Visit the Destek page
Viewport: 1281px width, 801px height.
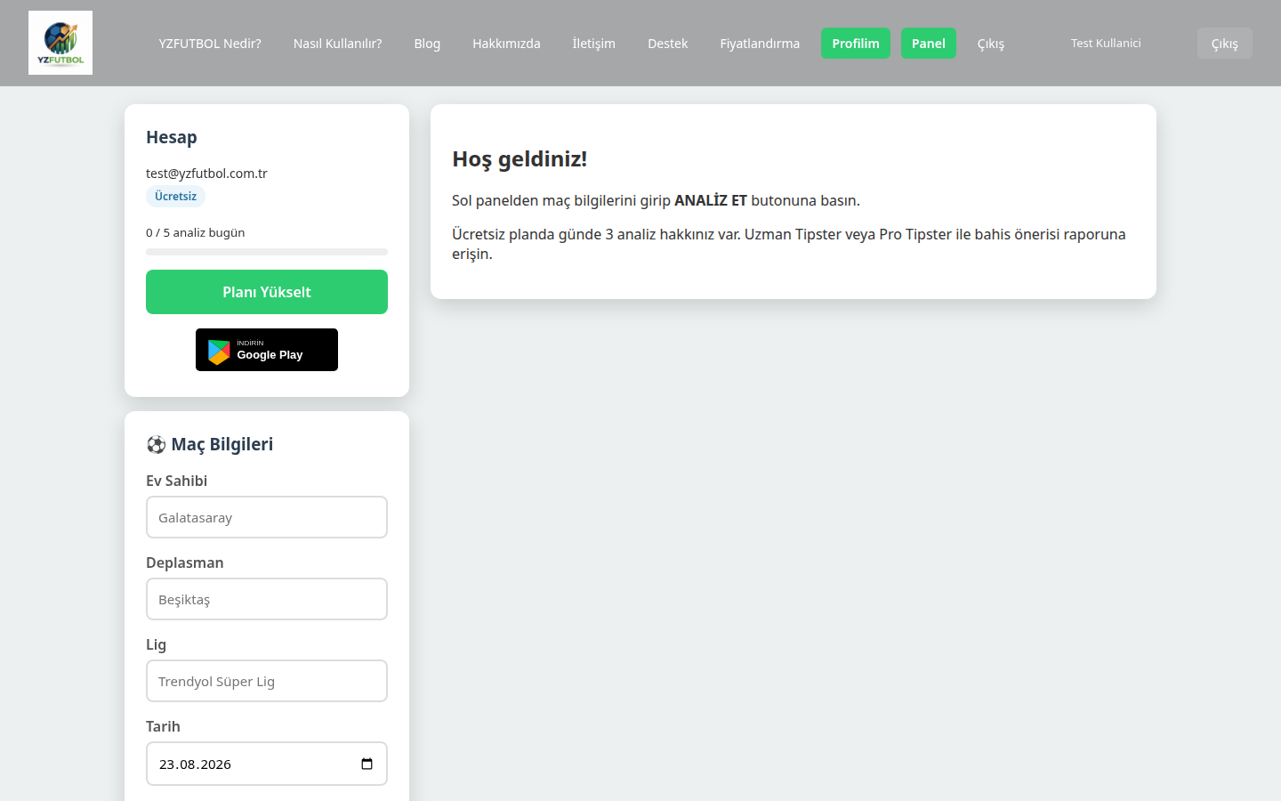(x=667, y=43)
